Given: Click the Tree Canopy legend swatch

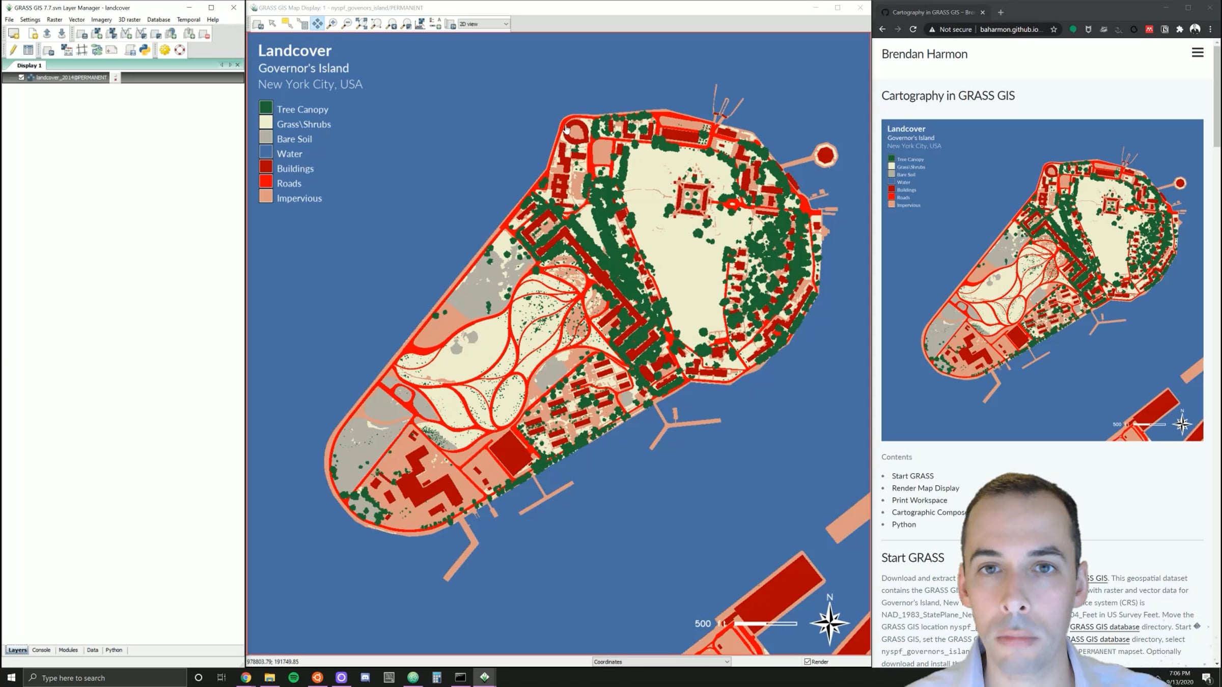Looking at the screenshot, I should [x=266, y=108].
